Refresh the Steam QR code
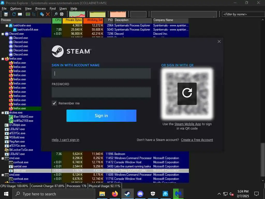 187,94
